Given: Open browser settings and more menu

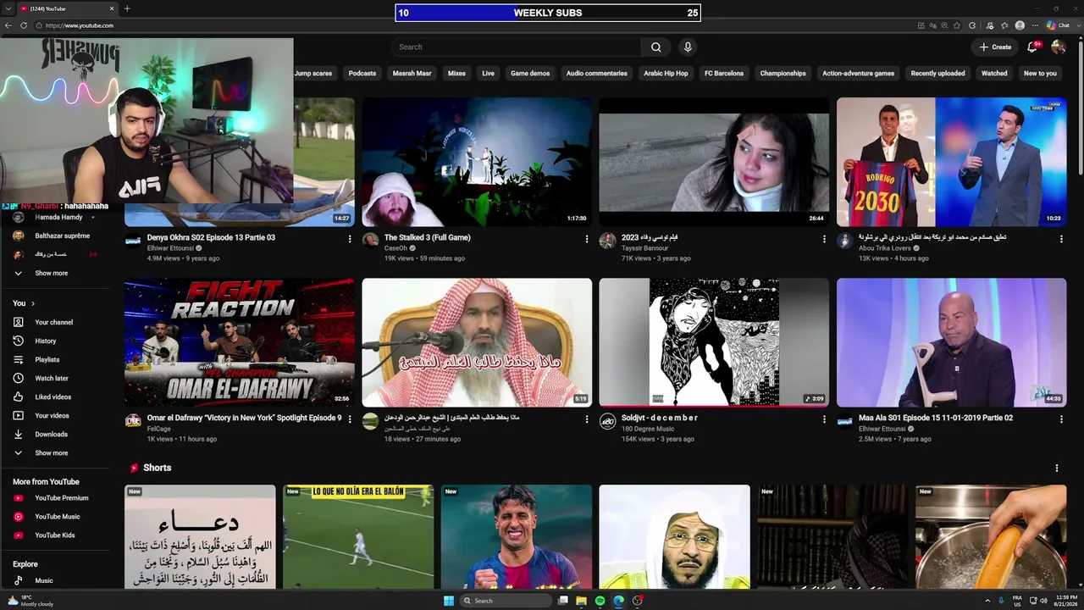Looking at the screenshot, I should tap(1035, 25).
